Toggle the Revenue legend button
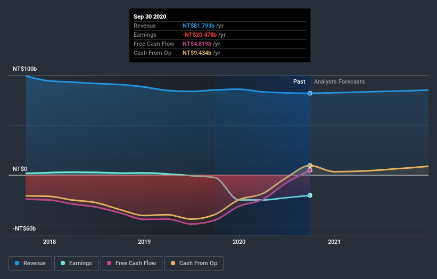 [x=30, y=264]
